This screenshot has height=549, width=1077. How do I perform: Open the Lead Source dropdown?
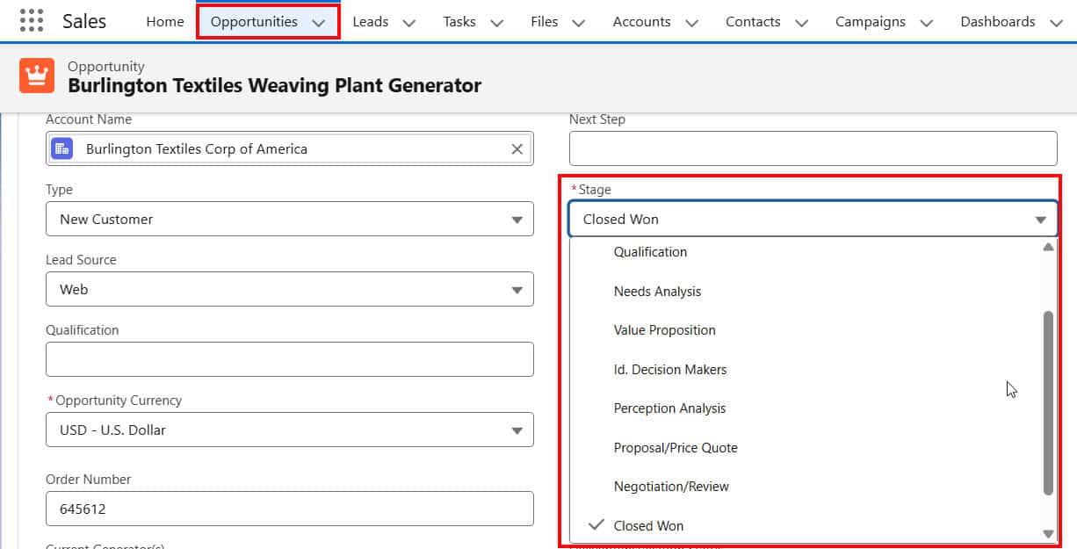point(517,289)
